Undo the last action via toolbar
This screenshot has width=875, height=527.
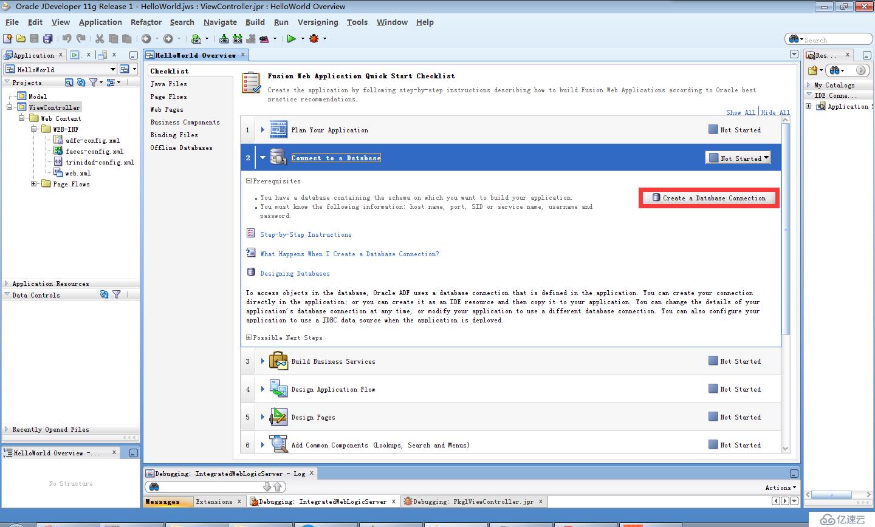click(x=67, y=38)
